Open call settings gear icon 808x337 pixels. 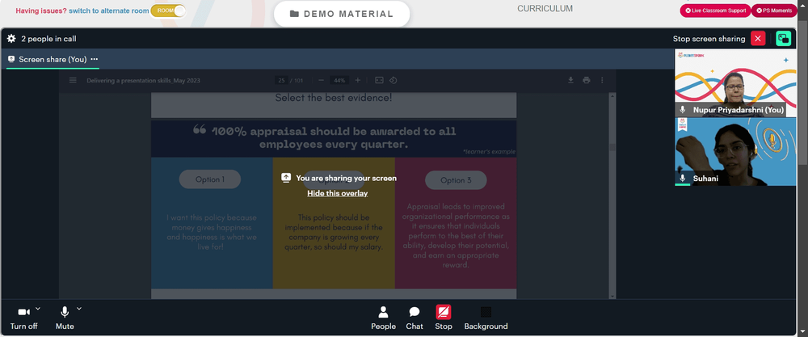[11, 39]
